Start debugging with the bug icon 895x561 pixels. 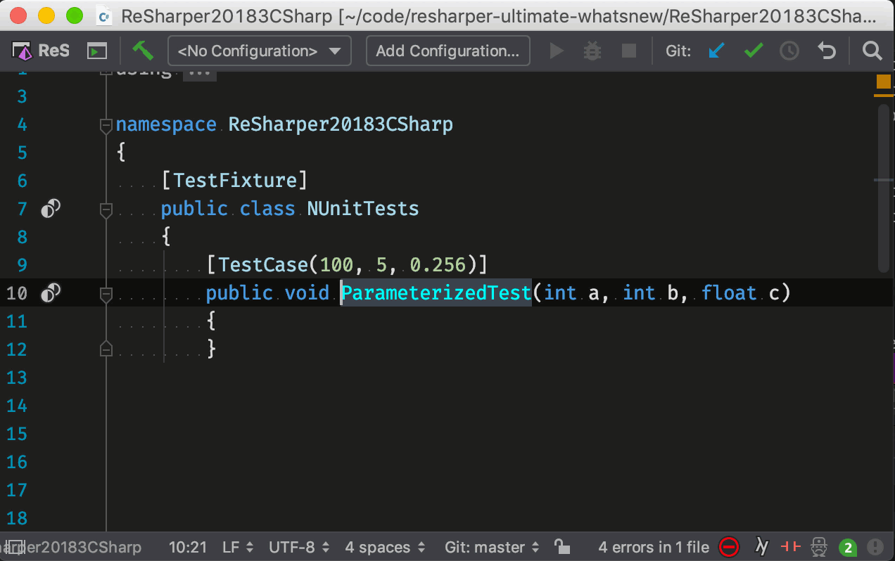(592, 50)
